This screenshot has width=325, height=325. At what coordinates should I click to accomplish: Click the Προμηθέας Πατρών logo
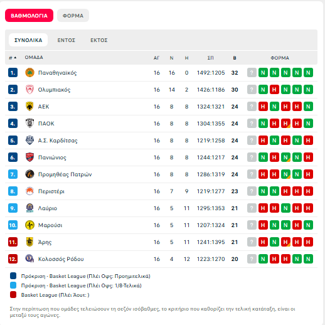click(29, 174)
